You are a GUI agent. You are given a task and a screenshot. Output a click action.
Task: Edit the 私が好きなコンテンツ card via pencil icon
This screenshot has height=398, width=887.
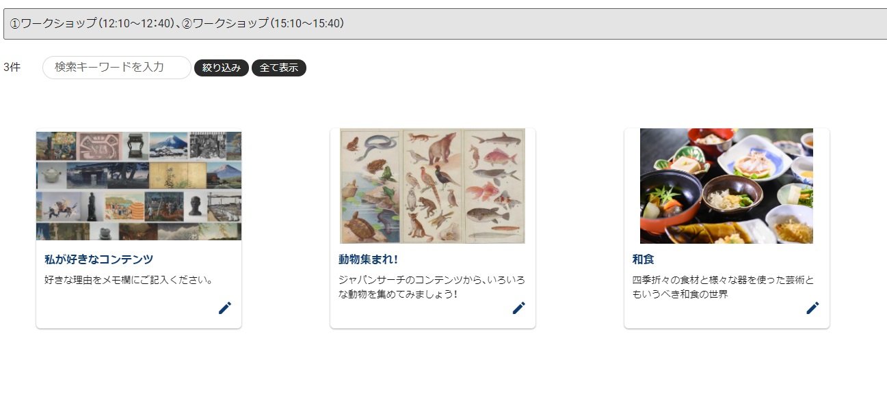[x=225, y=308]
